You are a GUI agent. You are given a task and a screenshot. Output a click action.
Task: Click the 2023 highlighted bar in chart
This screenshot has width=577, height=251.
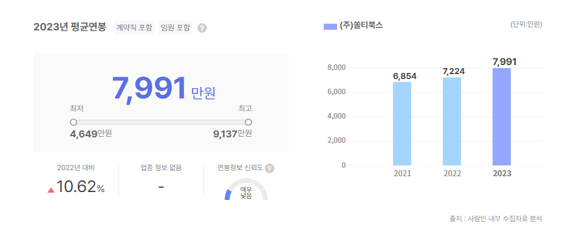click(x=502, y=117)
